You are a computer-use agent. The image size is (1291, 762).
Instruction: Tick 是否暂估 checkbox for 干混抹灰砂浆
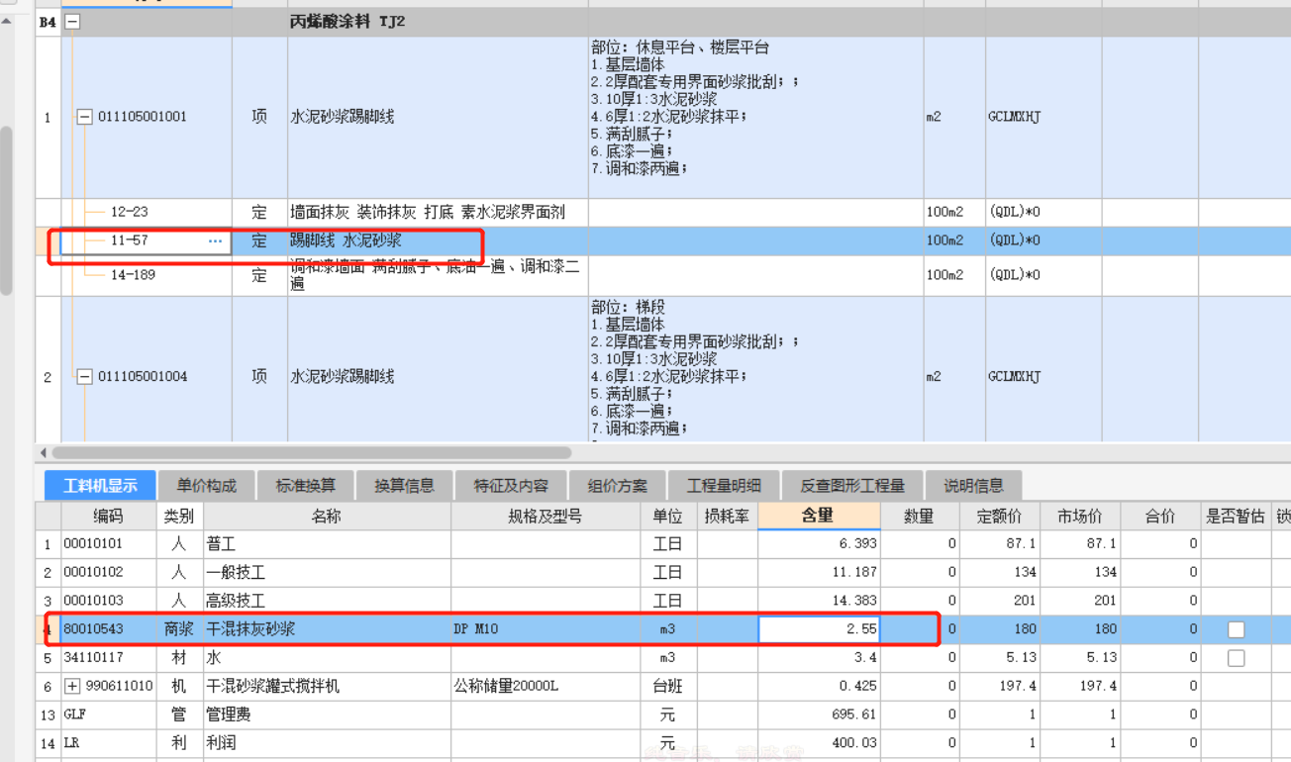point(1236,629)
